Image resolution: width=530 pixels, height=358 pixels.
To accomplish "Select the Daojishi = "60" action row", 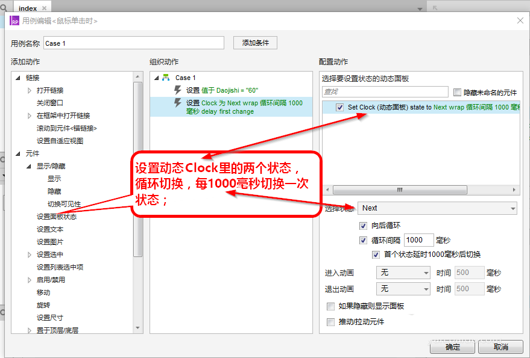I will coord(231,90).
